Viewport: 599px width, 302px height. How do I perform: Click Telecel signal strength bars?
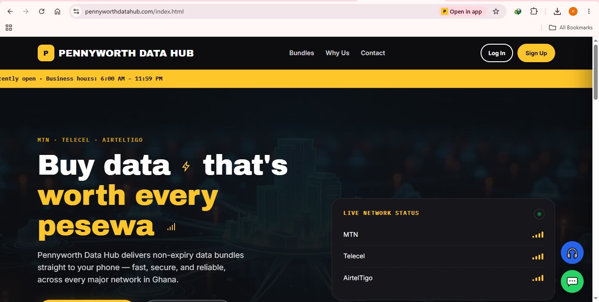point(538,256)
